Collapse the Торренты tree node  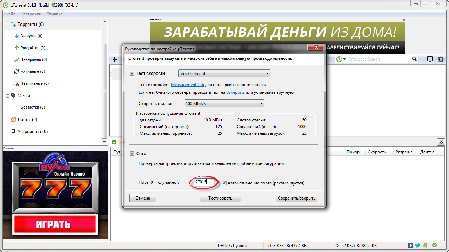pos(8,24)
